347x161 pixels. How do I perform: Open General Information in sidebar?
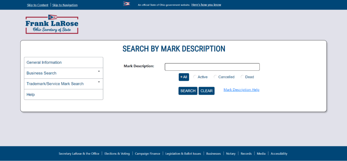[64, 63]
